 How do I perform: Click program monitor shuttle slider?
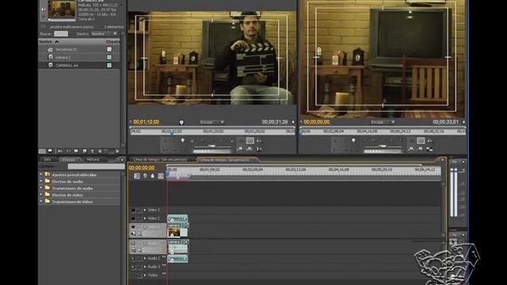pos(383,146)
